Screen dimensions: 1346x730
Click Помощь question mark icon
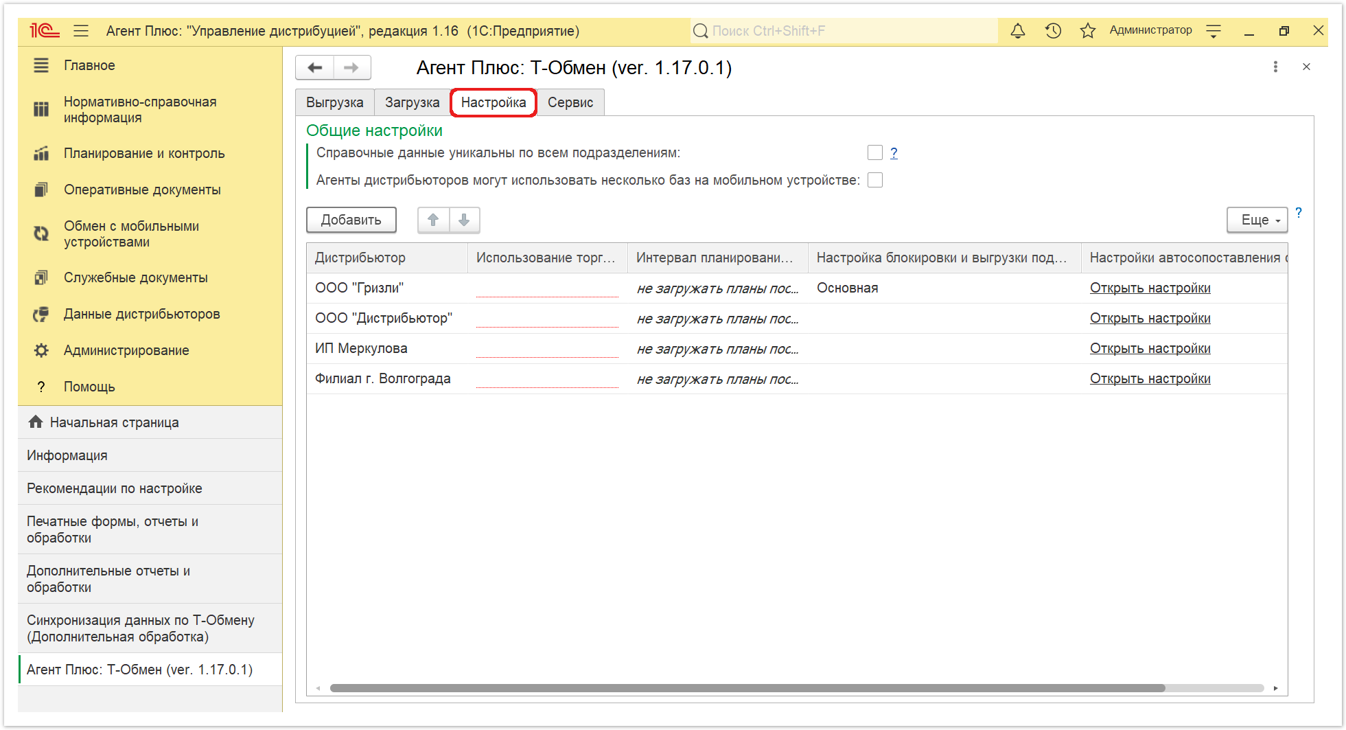(41, 387)
